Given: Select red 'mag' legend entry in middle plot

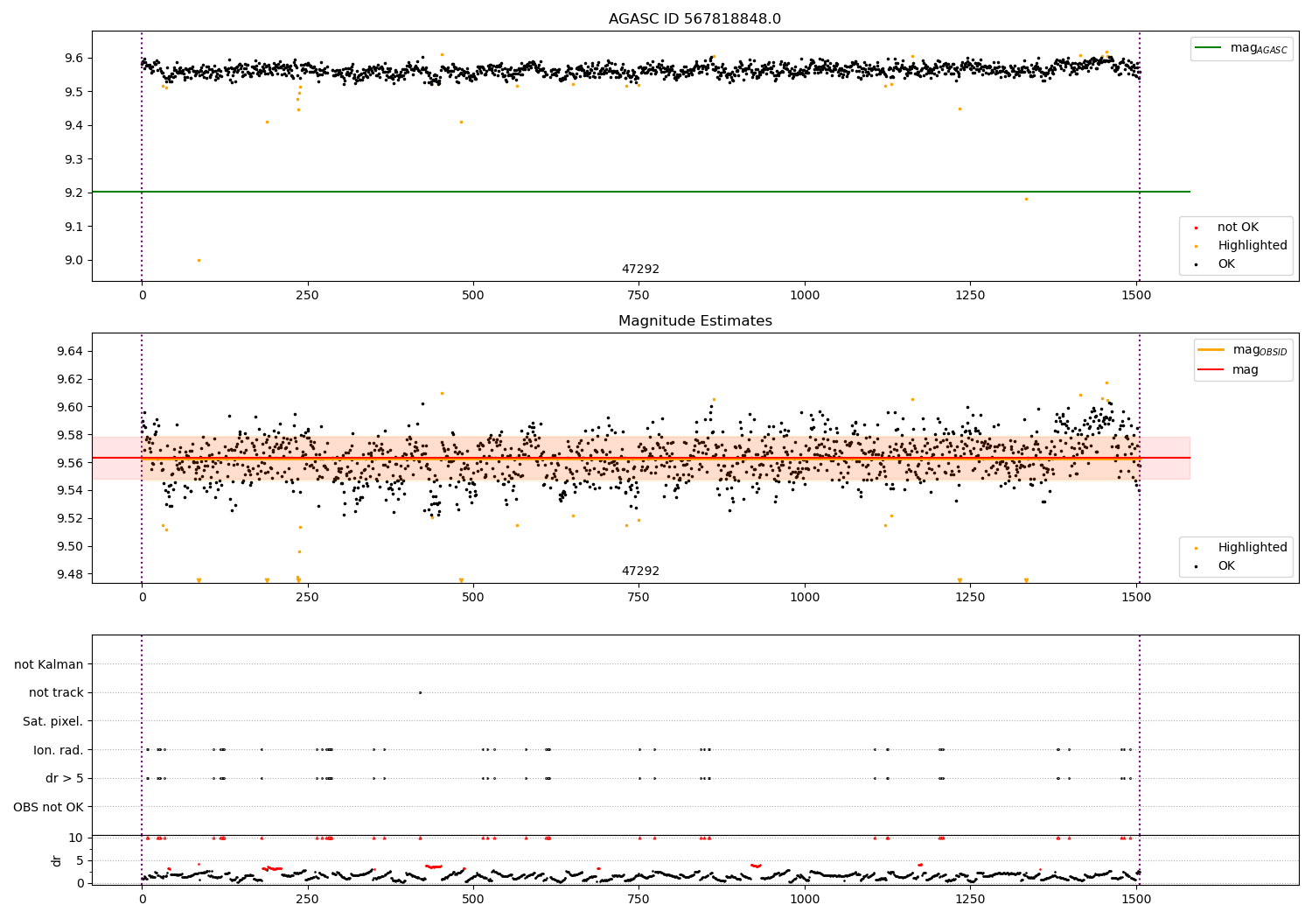Looking at the screenshot, I should pos(1228,369).
